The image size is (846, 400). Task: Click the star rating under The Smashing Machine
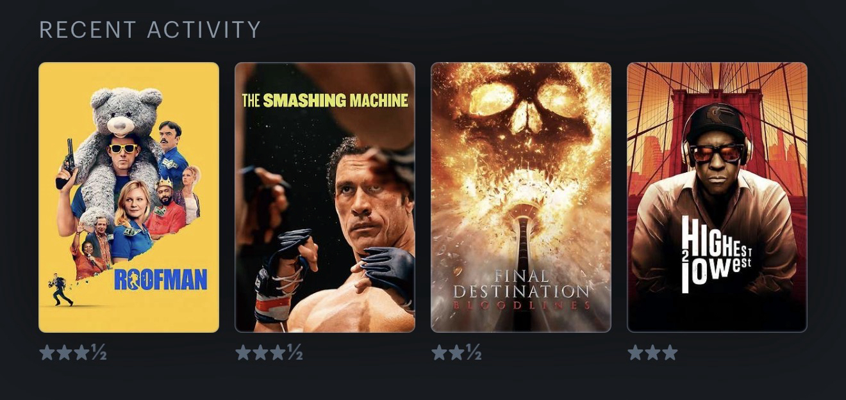pos(269,353)
